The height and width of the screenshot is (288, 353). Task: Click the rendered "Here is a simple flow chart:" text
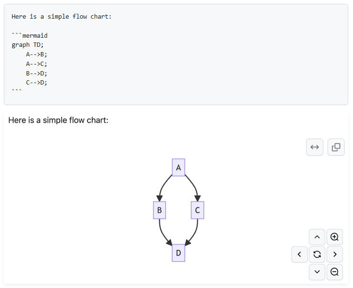coord(58,120)
